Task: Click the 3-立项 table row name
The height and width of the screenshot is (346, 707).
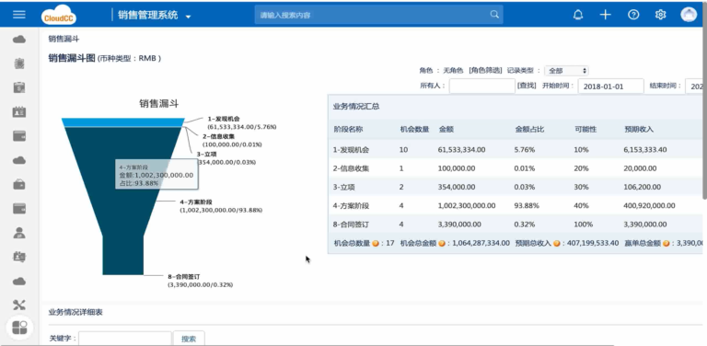Action: (345, 187)
